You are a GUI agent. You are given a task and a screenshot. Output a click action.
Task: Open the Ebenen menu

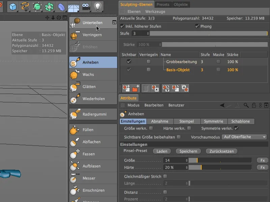[134, 11]
